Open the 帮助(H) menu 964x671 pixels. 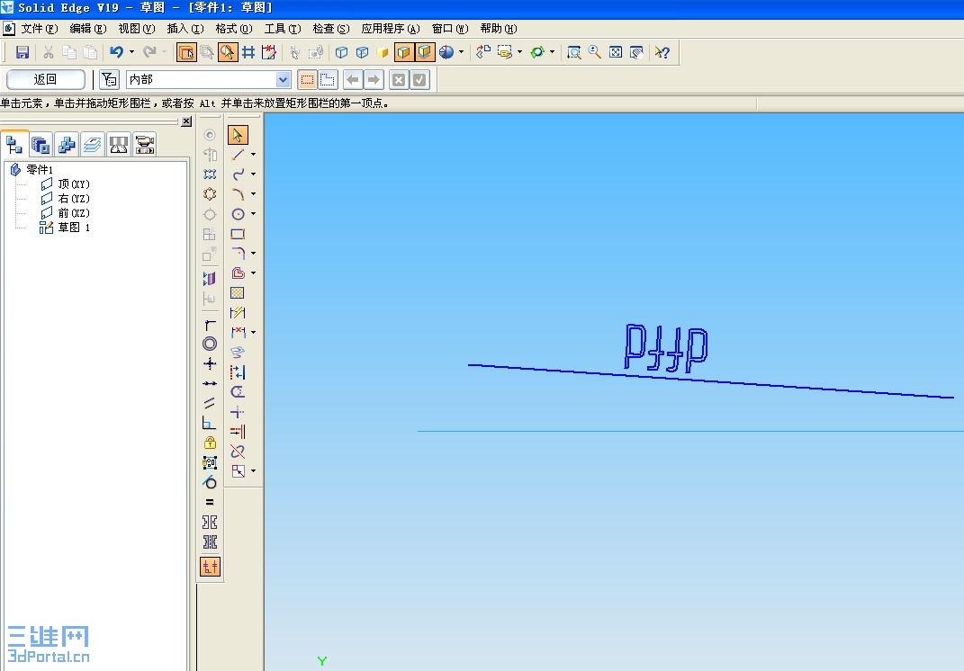pyautogui.click(x=499, y=29)
